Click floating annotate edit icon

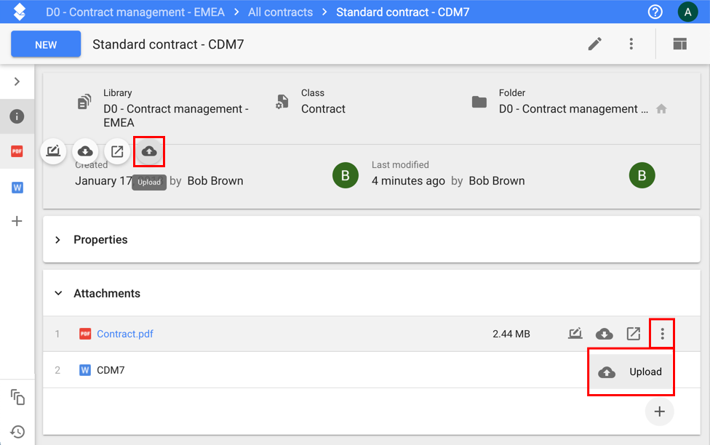click(53, 151)
